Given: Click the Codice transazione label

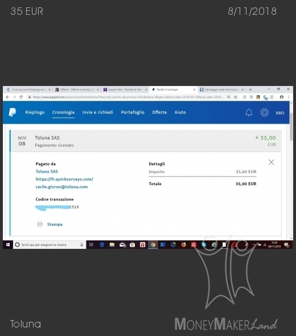Looking at the screenshot, I should click(x=55, y=199).
